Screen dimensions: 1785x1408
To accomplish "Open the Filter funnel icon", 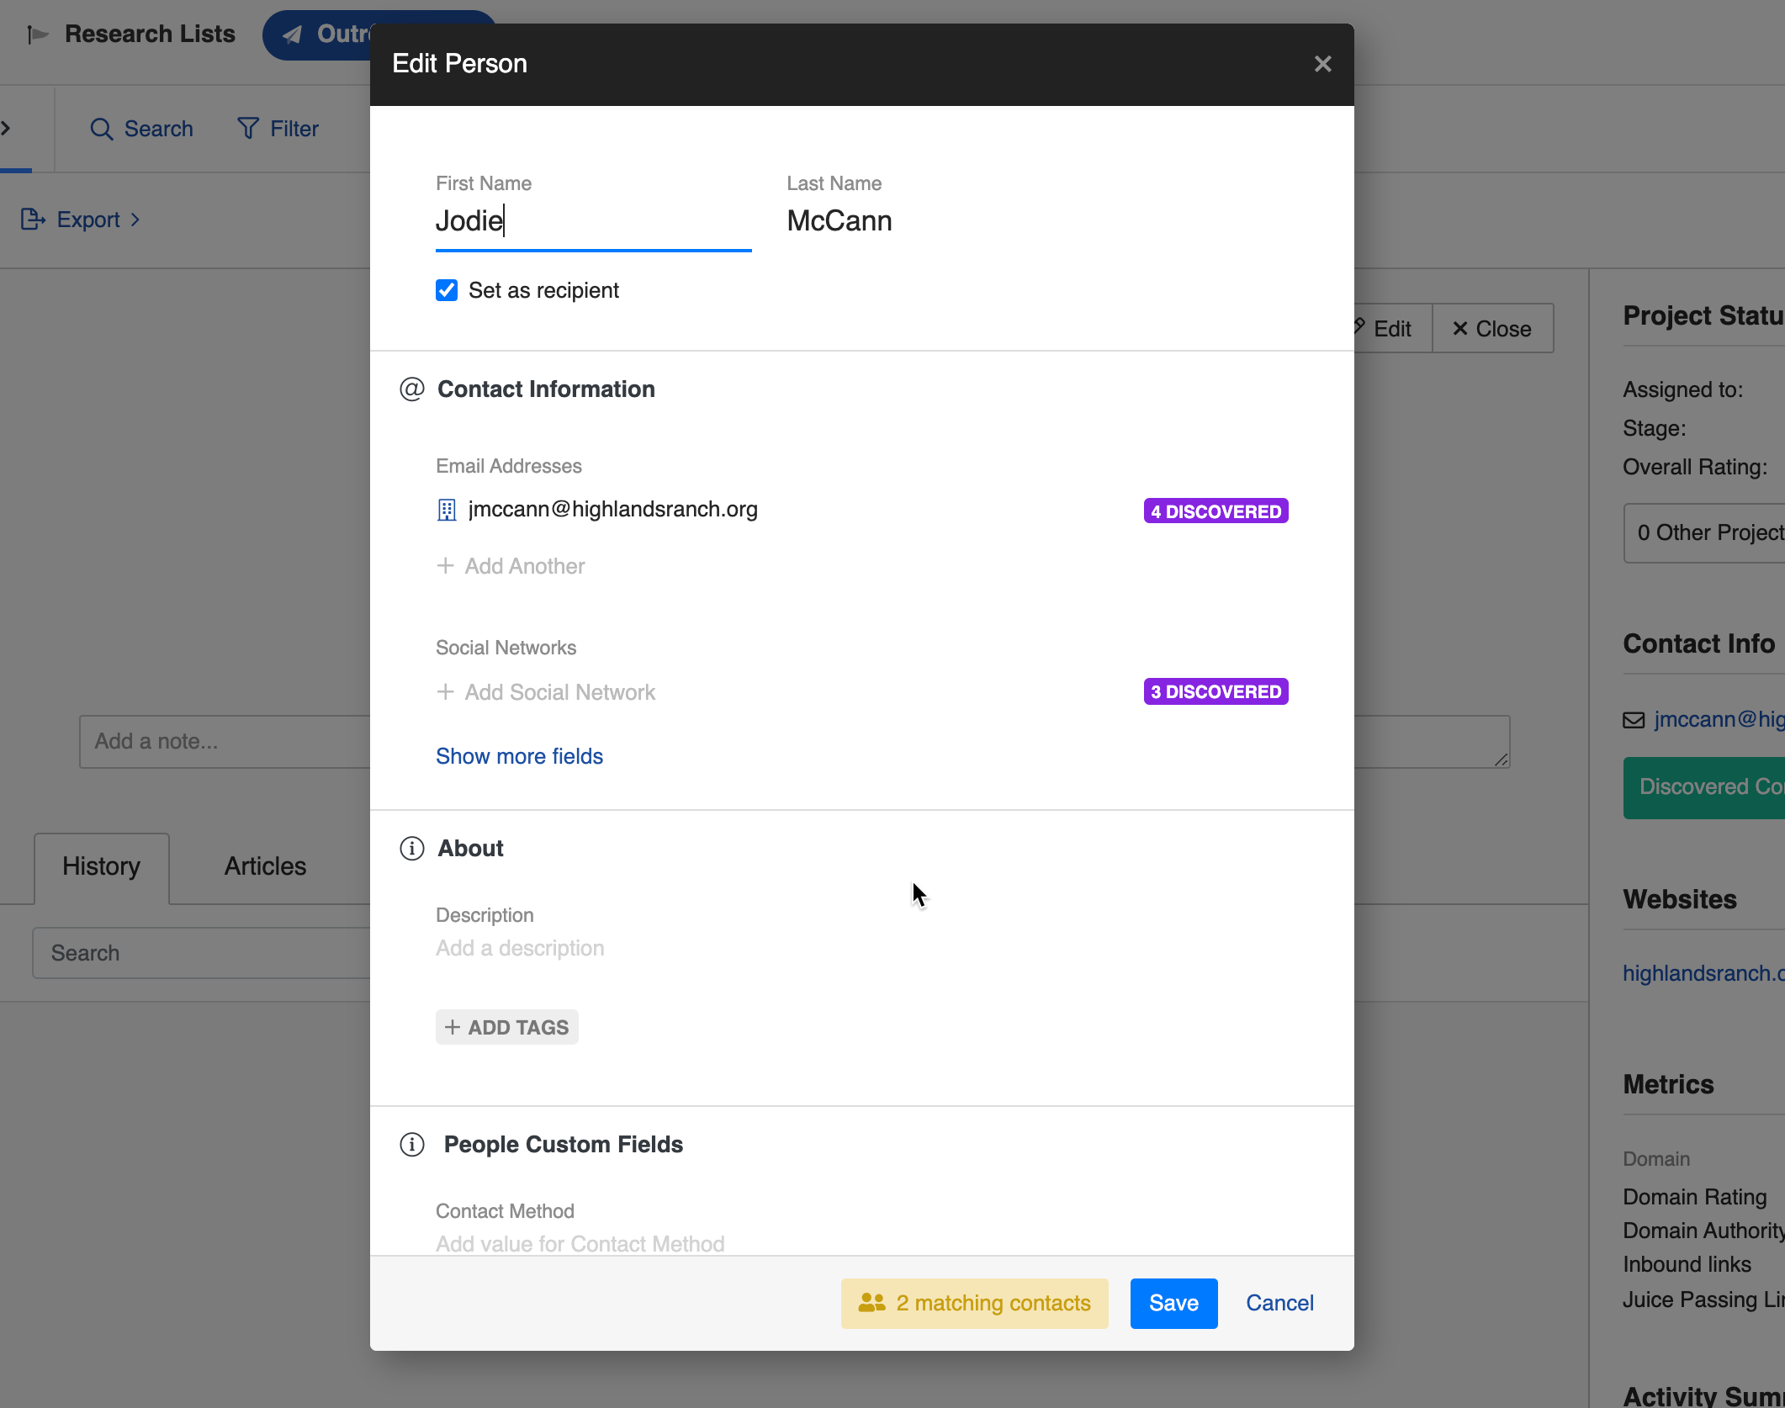I will point(248,128).
